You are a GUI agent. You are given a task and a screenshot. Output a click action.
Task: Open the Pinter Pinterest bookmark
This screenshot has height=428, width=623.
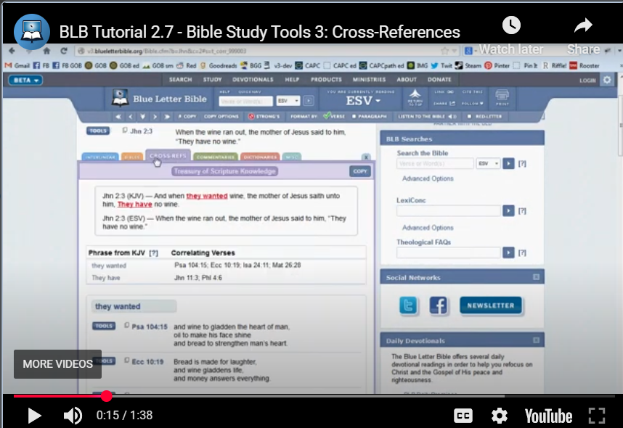coord(497,65)
